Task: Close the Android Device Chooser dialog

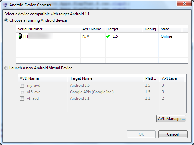Action: (x=184, y=3)
